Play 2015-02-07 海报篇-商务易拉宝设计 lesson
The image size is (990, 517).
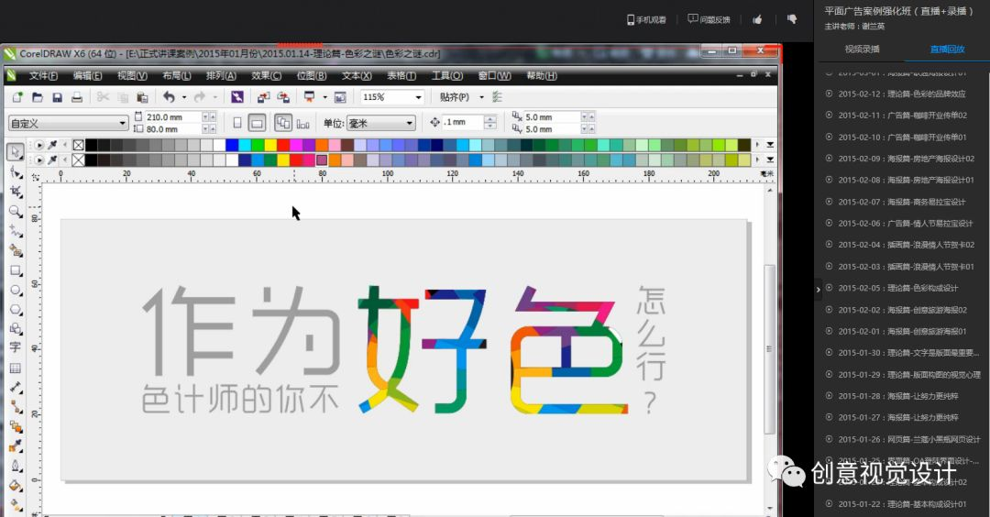point(896,202)
